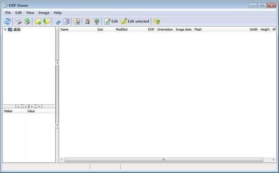Image resolution: width=279 pixels, height=173 pixels.
Task: Click the green export/save arrow toolbar icon
Action: point(27,21)
